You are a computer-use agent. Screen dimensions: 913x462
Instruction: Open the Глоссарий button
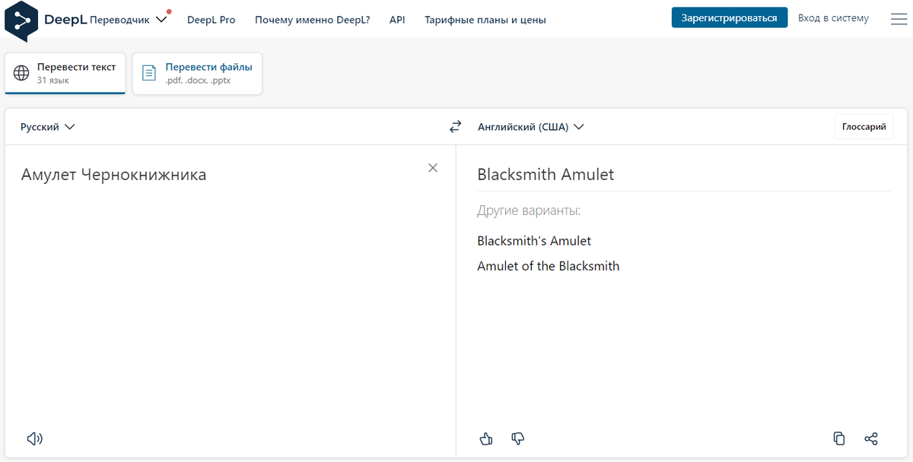864,127
